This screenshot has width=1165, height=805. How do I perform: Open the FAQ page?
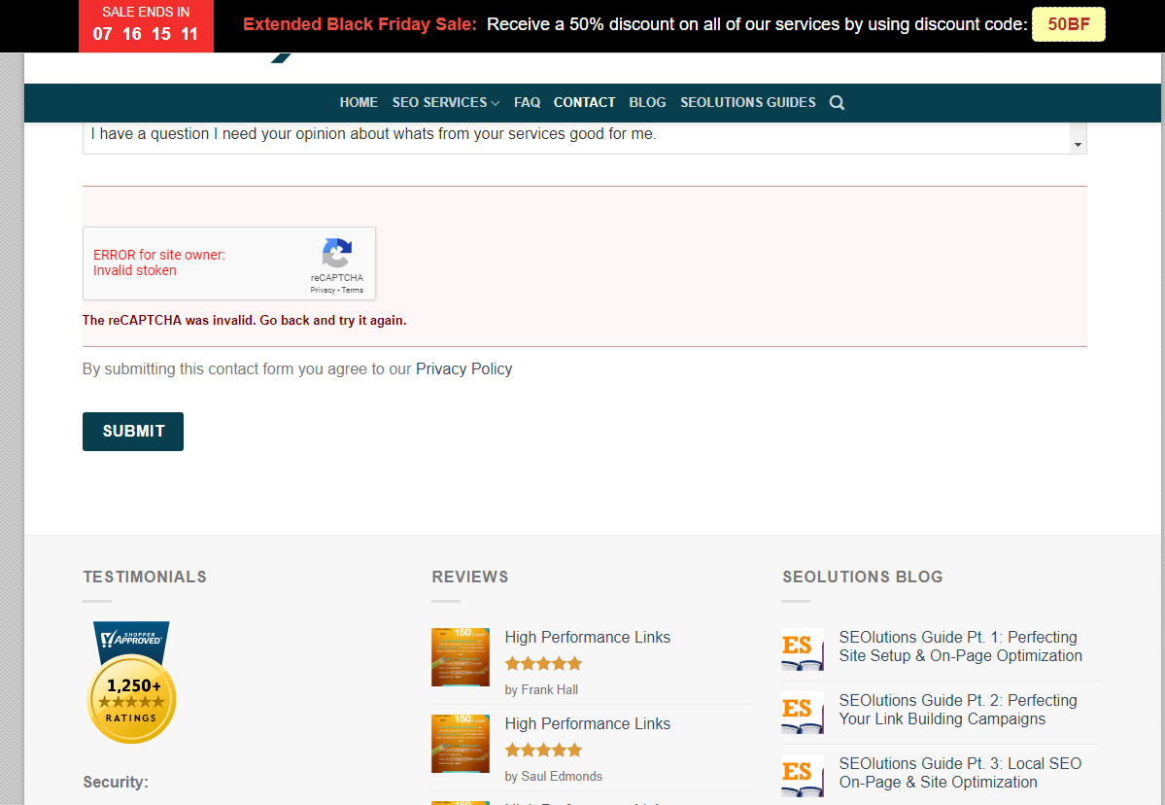click(527, 103)
